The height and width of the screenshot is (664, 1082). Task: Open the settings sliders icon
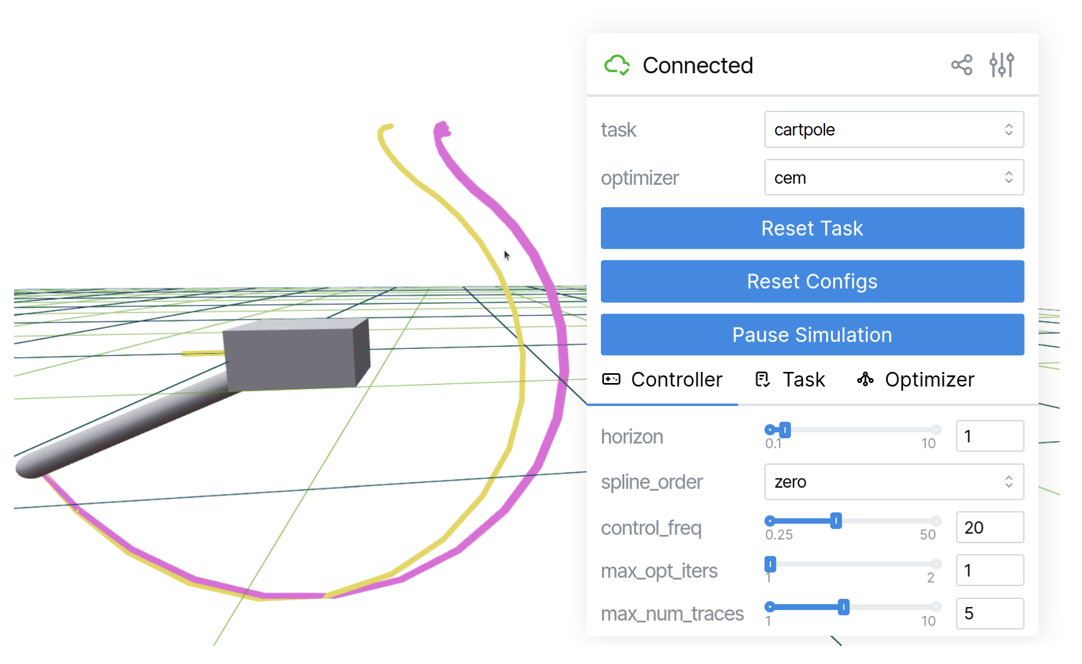coord(1002,65)
